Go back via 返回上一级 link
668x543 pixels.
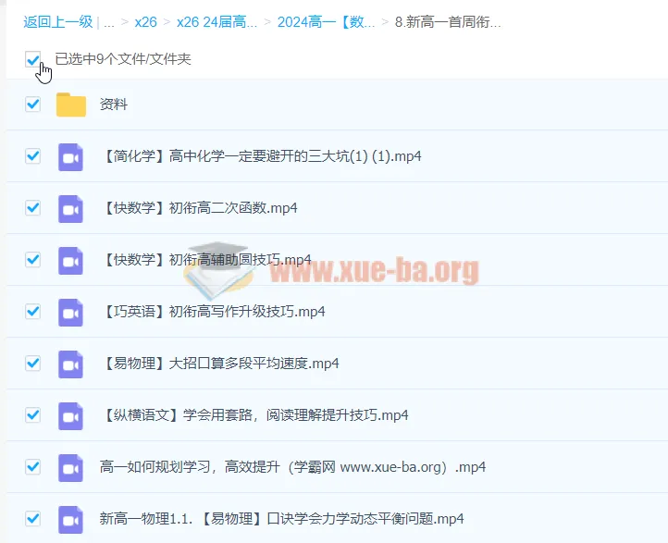pos(57,22)
